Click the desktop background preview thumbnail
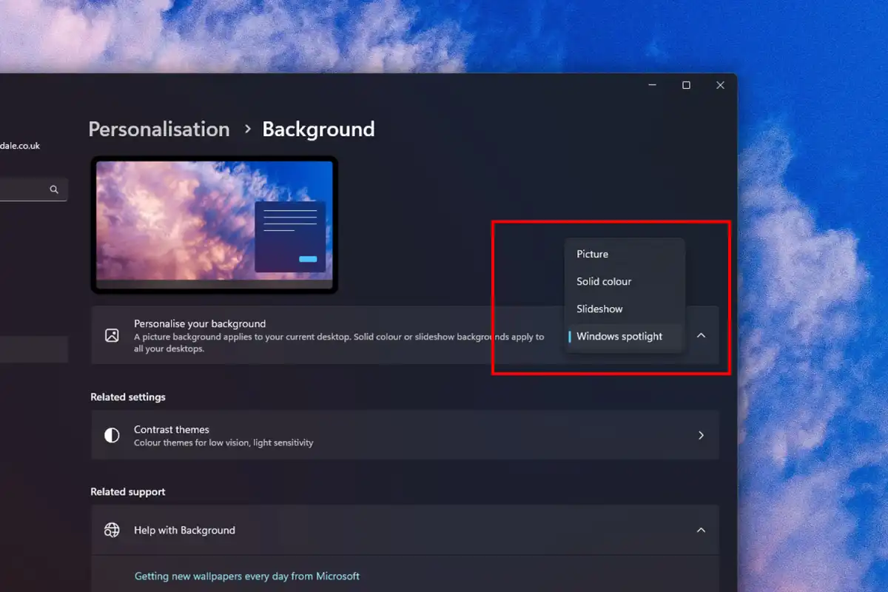This screenshot has height=592, width=888. click(214, 225)
